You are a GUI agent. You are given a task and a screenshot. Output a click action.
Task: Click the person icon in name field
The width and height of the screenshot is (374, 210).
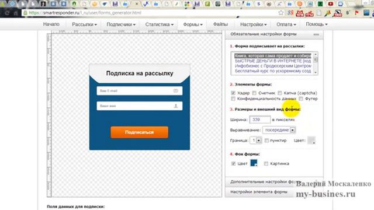(176, 106)
